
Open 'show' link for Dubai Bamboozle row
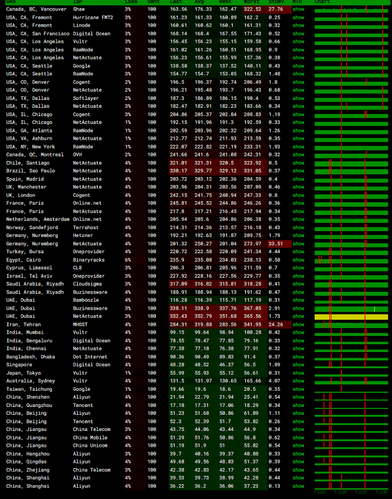pos(298,300)
